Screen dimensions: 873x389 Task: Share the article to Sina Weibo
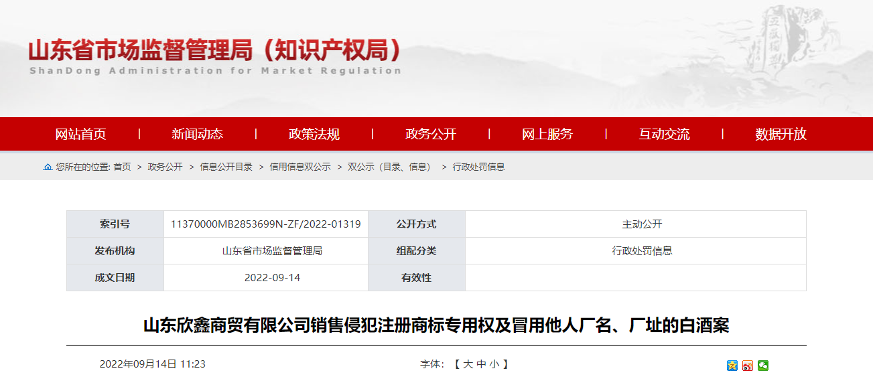coord(748,365)
